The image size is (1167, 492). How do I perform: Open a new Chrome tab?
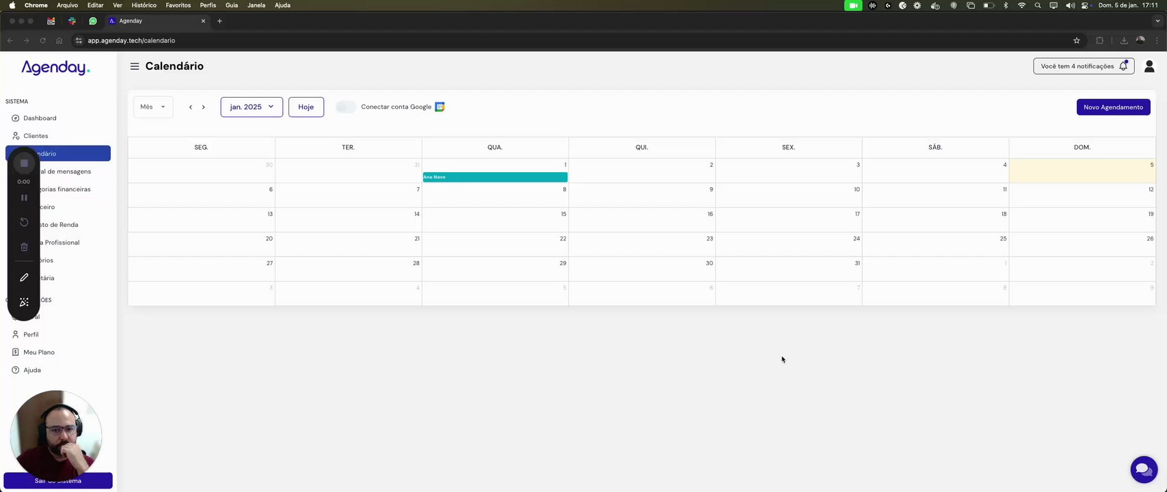(219, 21)
